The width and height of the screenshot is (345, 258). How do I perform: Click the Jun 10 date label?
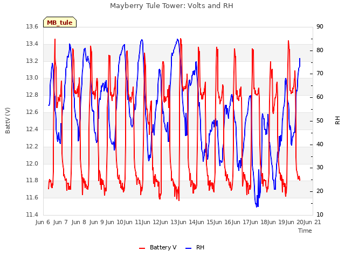114,222
